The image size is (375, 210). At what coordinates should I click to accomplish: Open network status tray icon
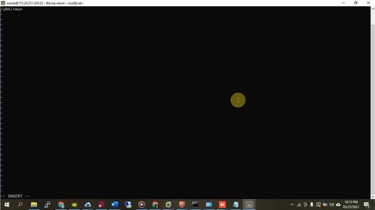coord(299,205)
